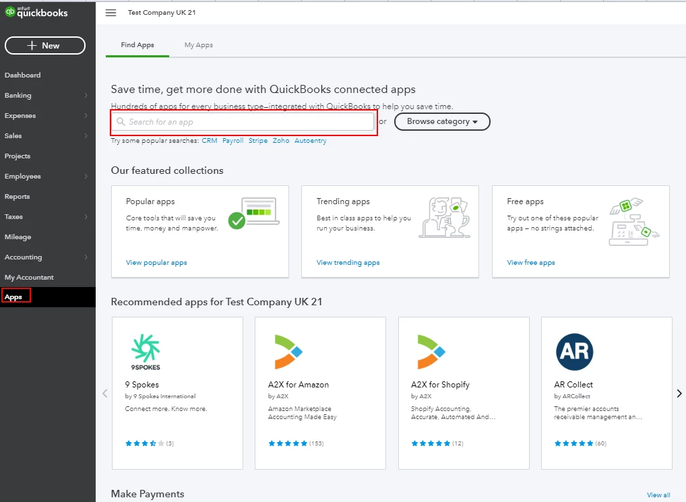Click the Zoho popular search link
The height and width of the screenshot is (502, 686).
coord(281,140)
